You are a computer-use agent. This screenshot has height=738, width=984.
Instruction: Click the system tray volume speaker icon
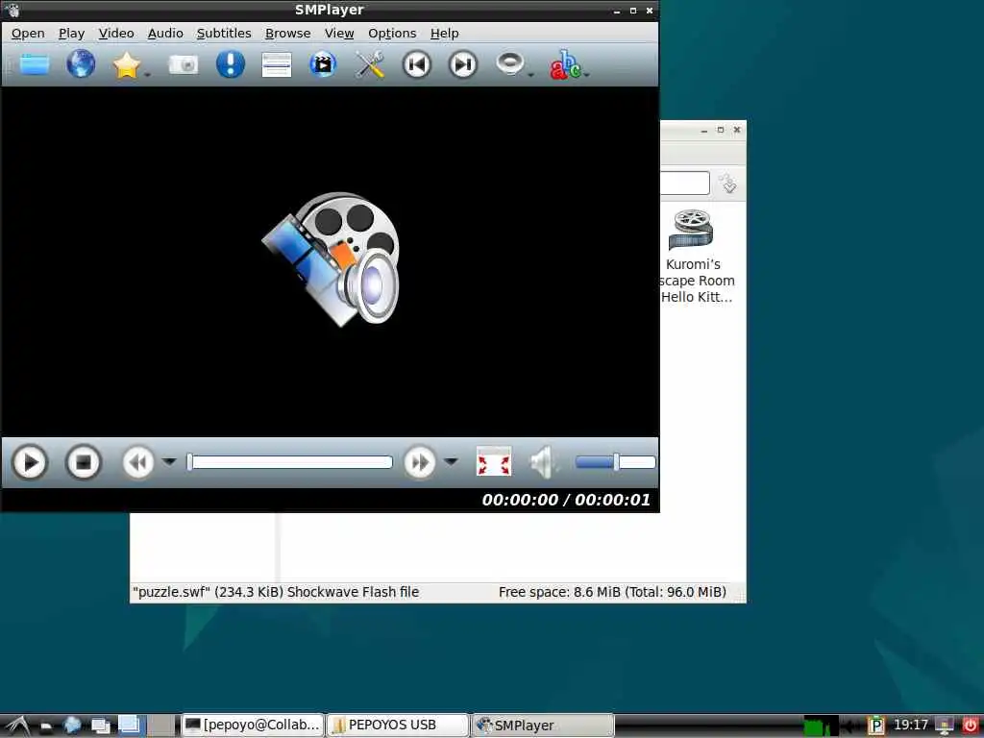click(851, 726)
